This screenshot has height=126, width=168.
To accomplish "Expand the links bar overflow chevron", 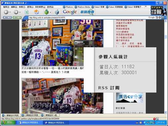I will [x=146, y=7].
